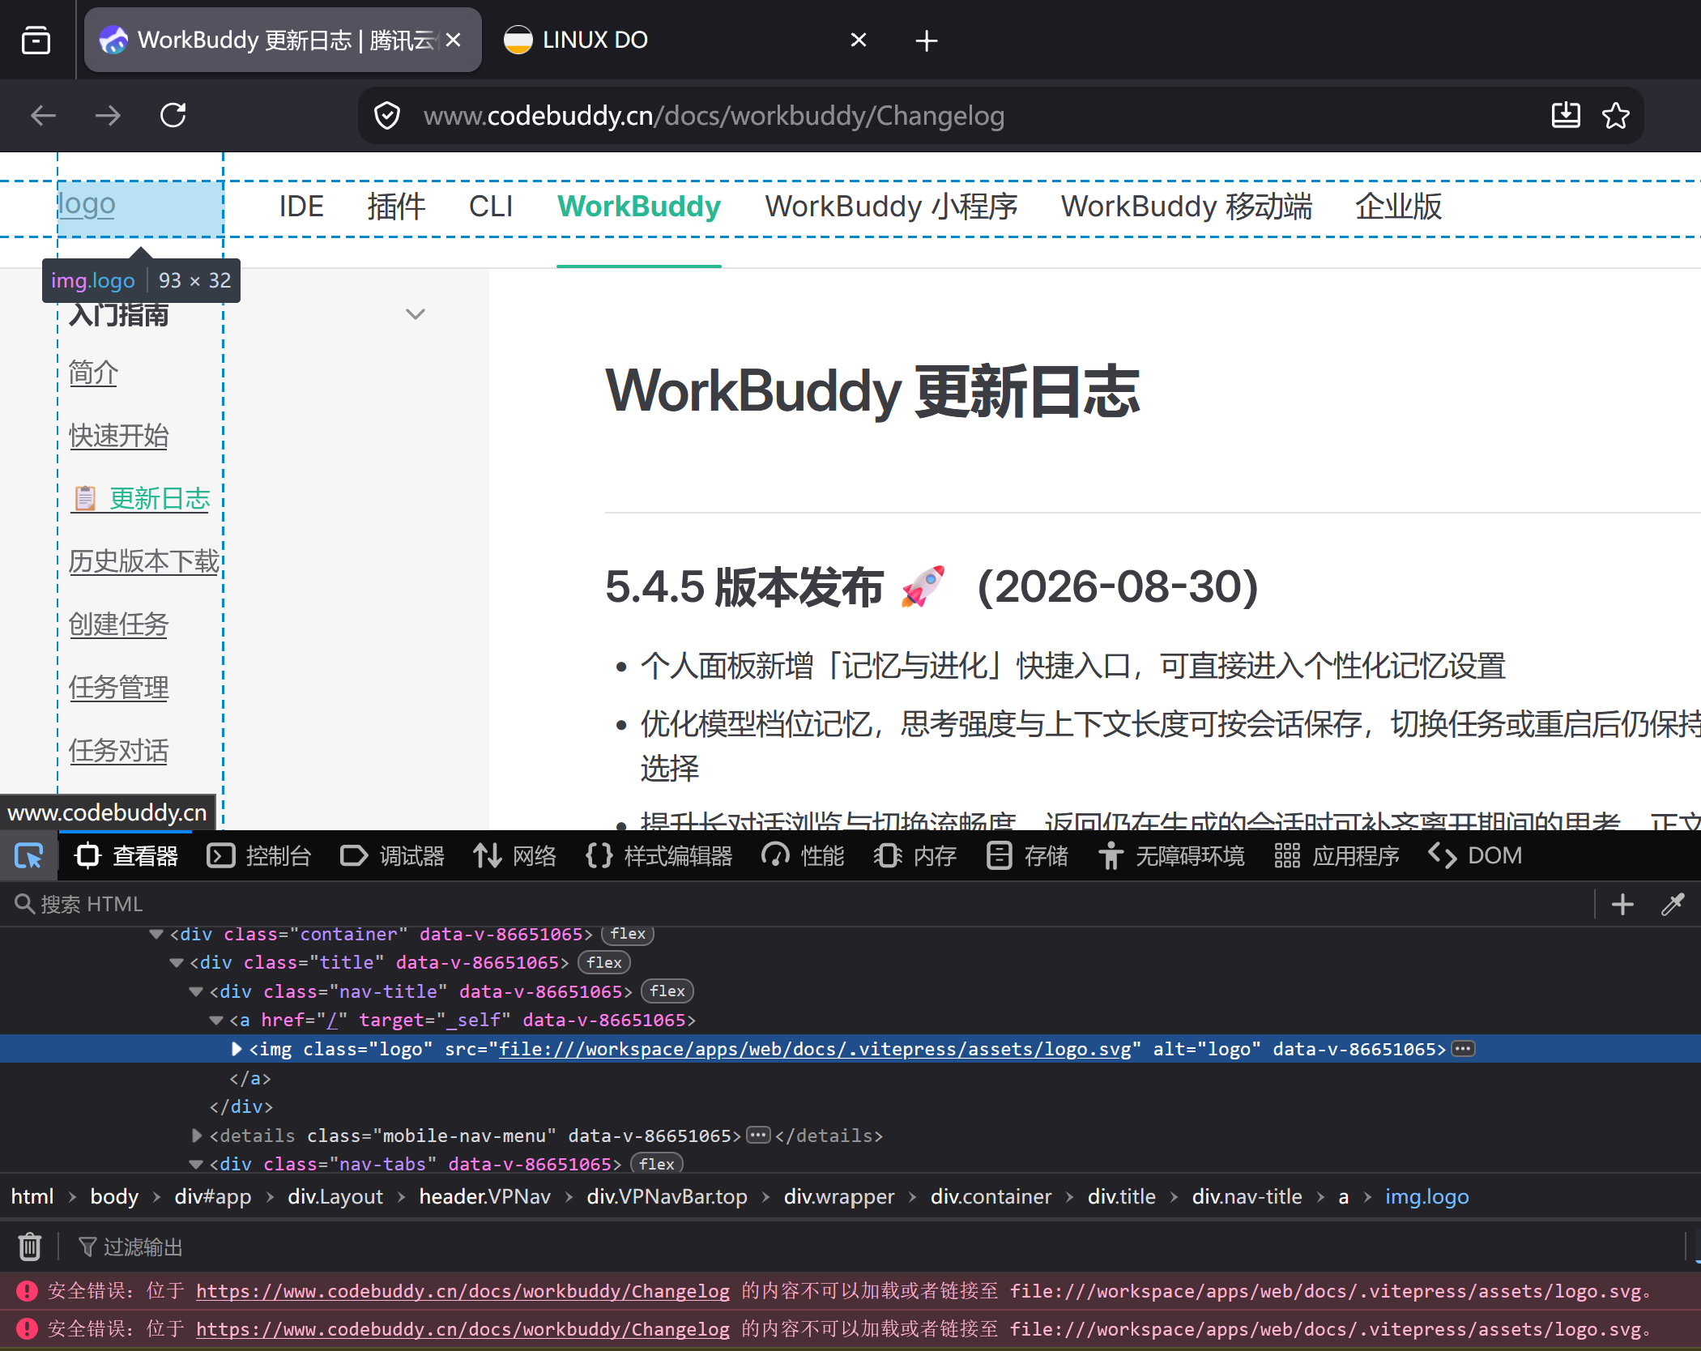The height and width of the screenshot is (1351, 1701).
Task: Close the WorkBuddy 更新日志 browser tab
Action: click(454, 40)
